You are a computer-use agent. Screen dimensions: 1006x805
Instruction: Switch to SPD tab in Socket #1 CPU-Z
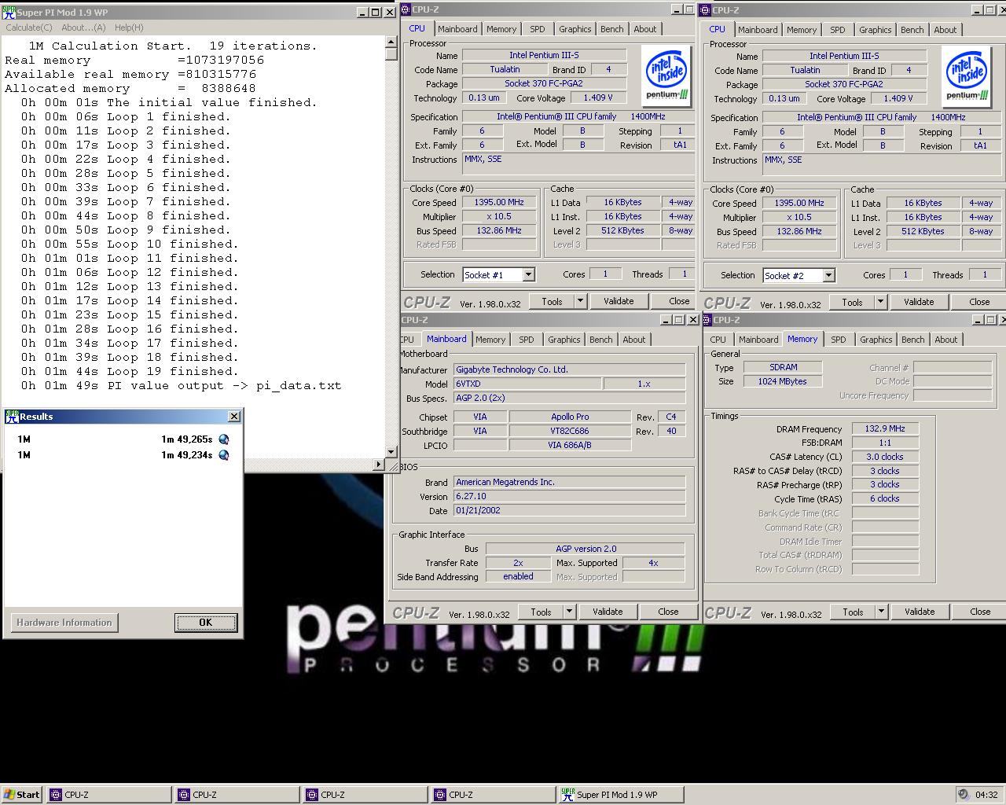(538, 29)
